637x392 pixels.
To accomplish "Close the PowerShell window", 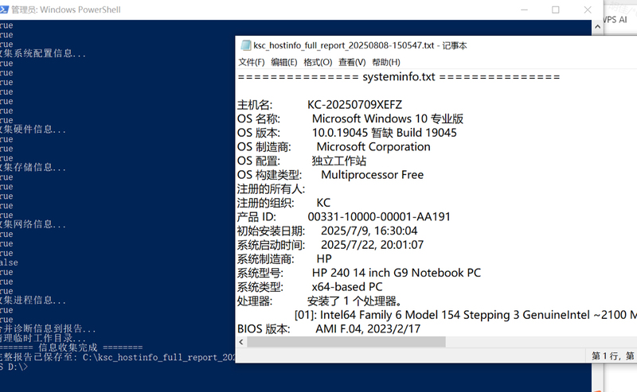I will point(587,10).
